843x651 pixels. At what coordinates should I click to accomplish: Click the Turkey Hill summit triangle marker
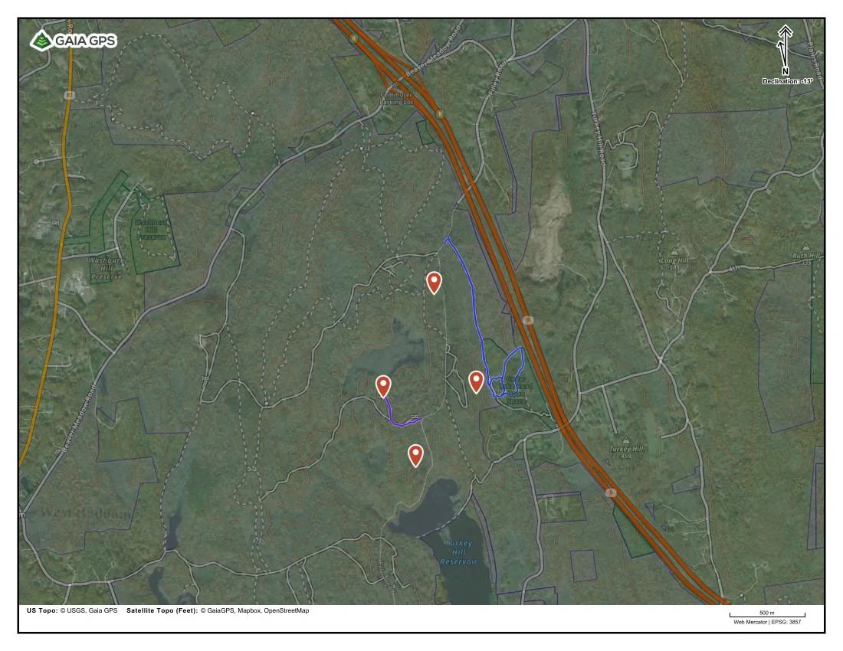[625, 440]
